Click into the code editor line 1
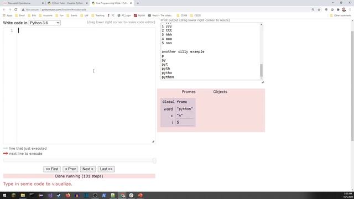Viewport: 354px width, 199px height. (x=86, y=30)
